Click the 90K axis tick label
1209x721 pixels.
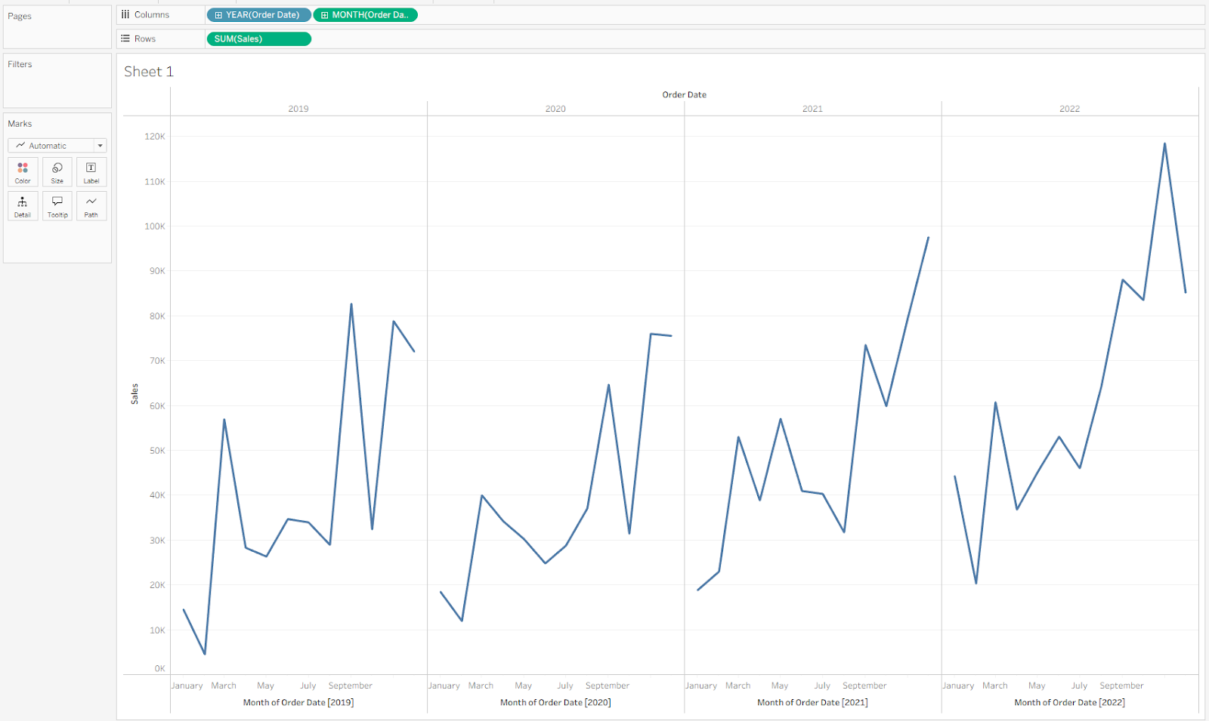tap(157, 271)
